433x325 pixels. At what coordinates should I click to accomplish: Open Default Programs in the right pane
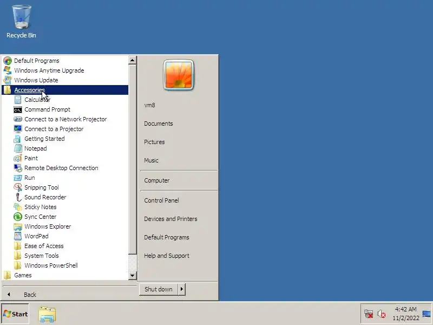click(167, 237)
